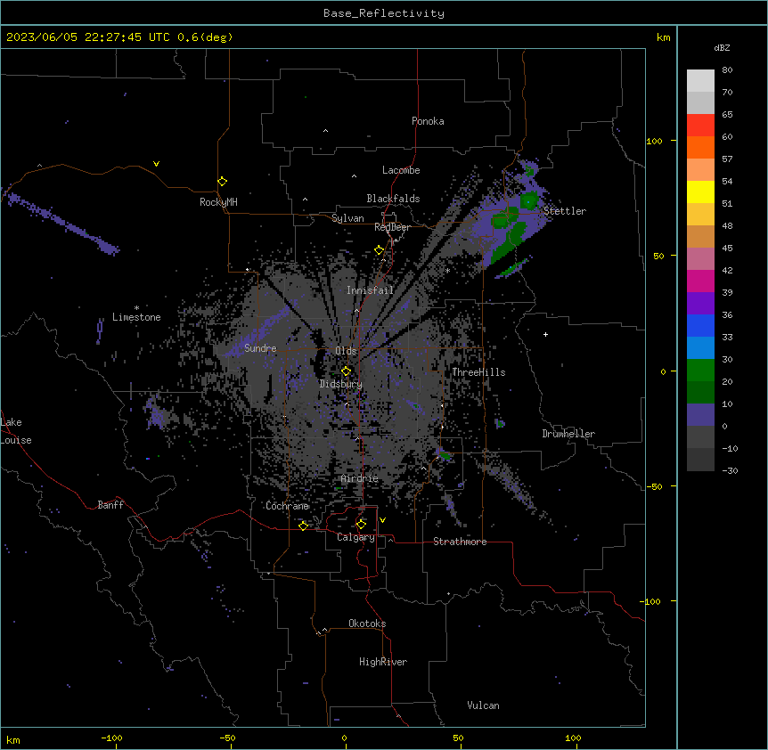Click the legend value -30 at bottom
The width and height of the screenshot is (768, 750).
click(x=730, y=471)
